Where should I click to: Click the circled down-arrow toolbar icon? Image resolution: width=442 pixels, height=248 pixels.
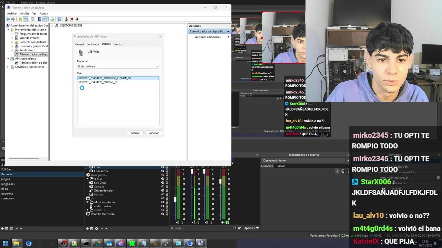click(77, 19)
